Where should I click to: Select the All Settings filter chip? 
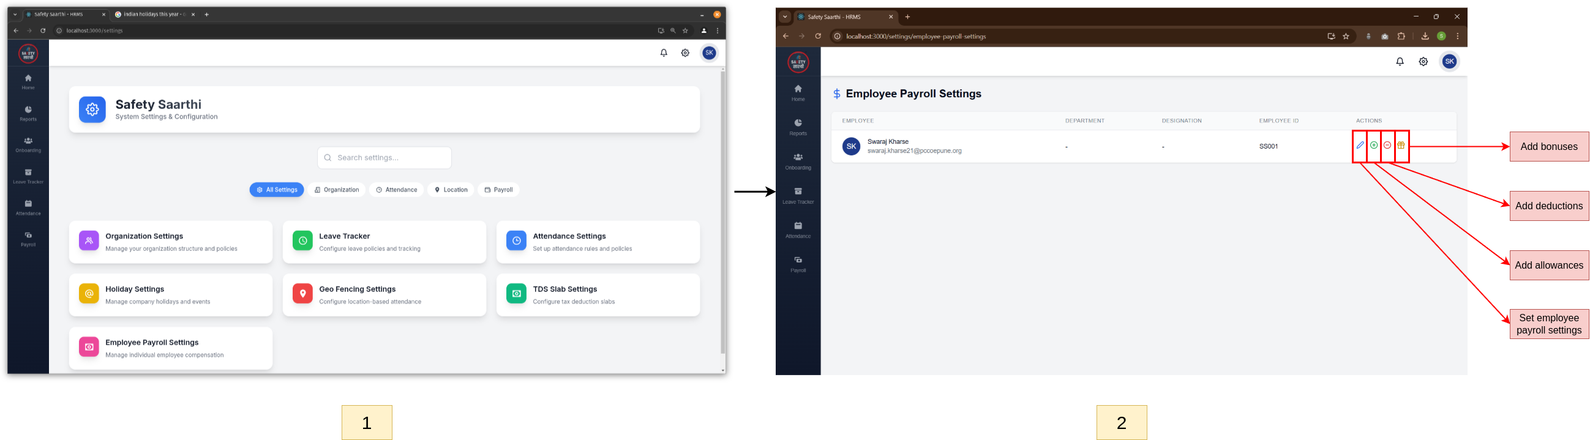point(277,190)
